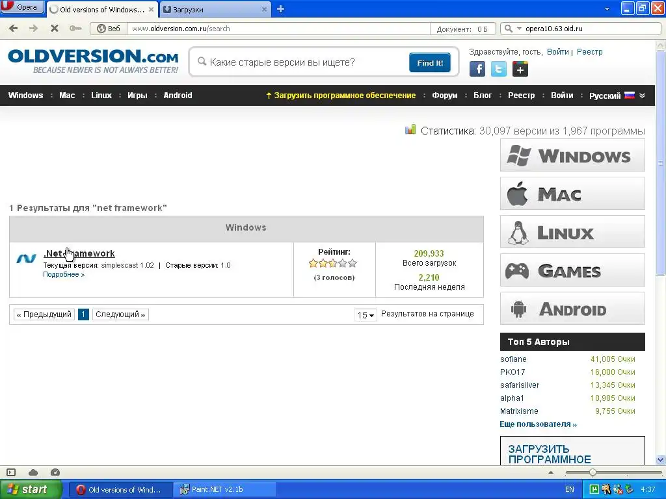This screenshot has width=666, height=499.
Task: Click the Windows category banner
Action: click(x=572, y=155)
